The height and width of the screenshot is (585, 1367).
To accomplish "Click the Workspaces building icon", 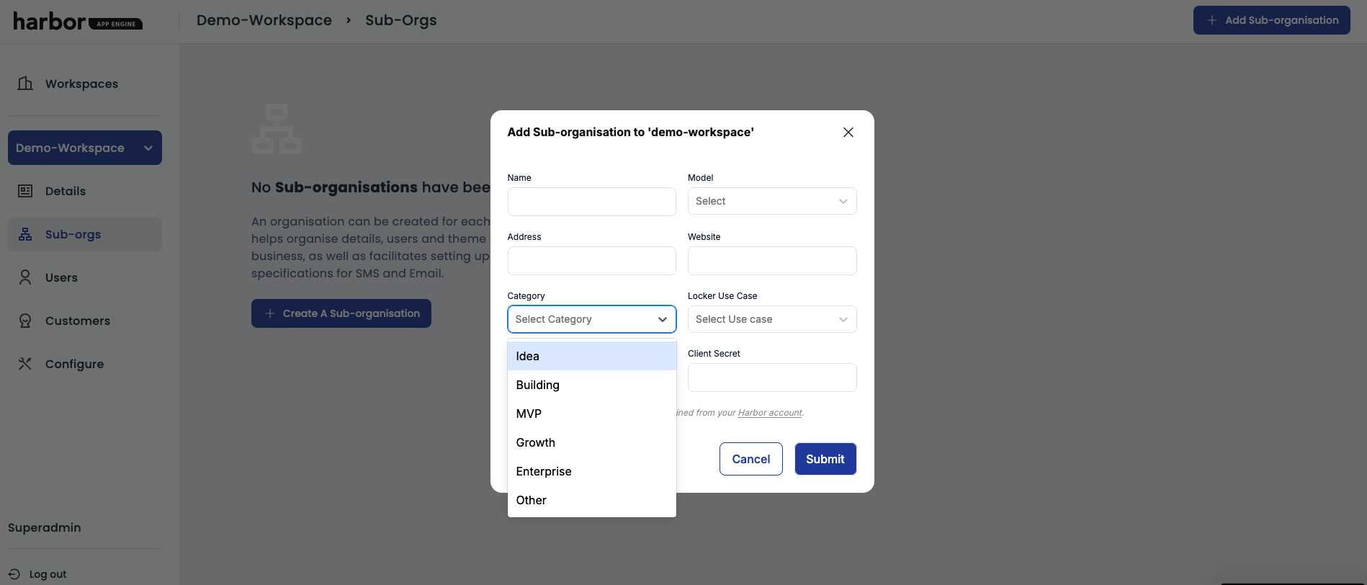I will (25, 84).
